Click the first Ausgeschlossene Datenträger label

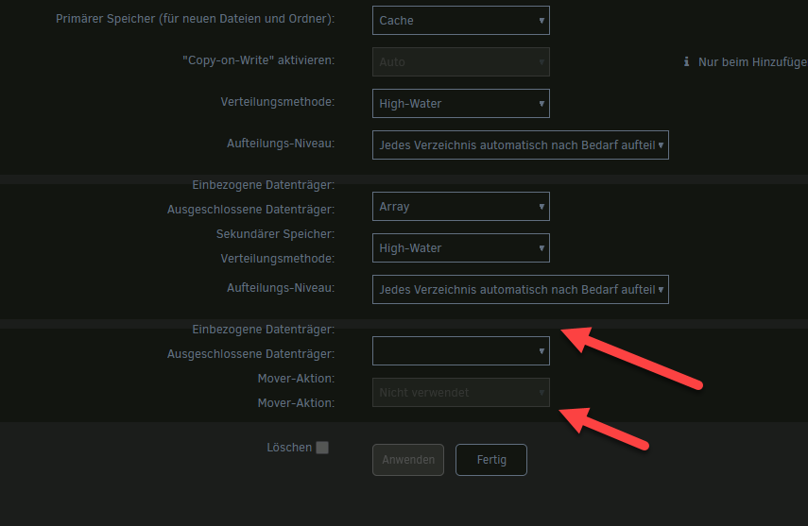click(251, 210)
